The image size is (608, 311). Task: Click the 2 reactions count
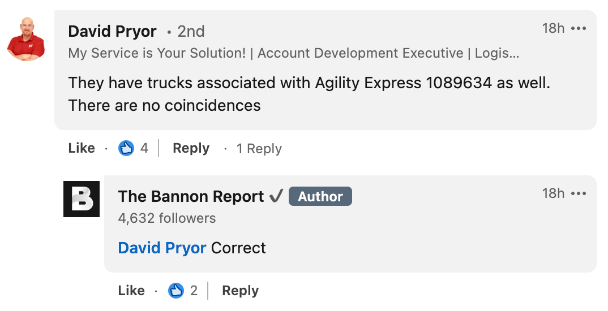[194, 291]
